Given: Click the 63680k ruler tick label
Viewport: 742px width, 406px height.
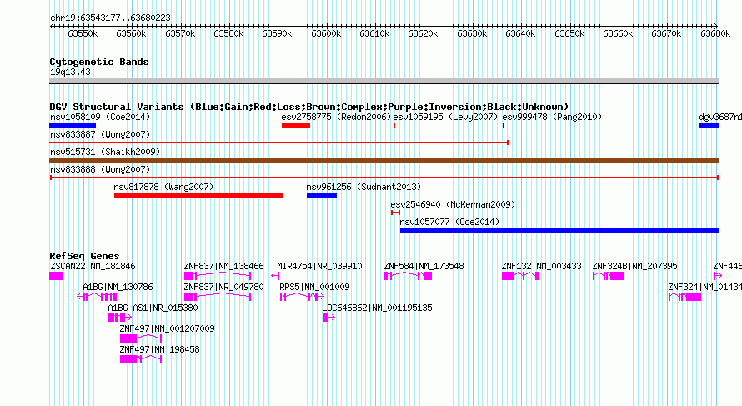Looking at the screenshot, I should pos(715,33).
